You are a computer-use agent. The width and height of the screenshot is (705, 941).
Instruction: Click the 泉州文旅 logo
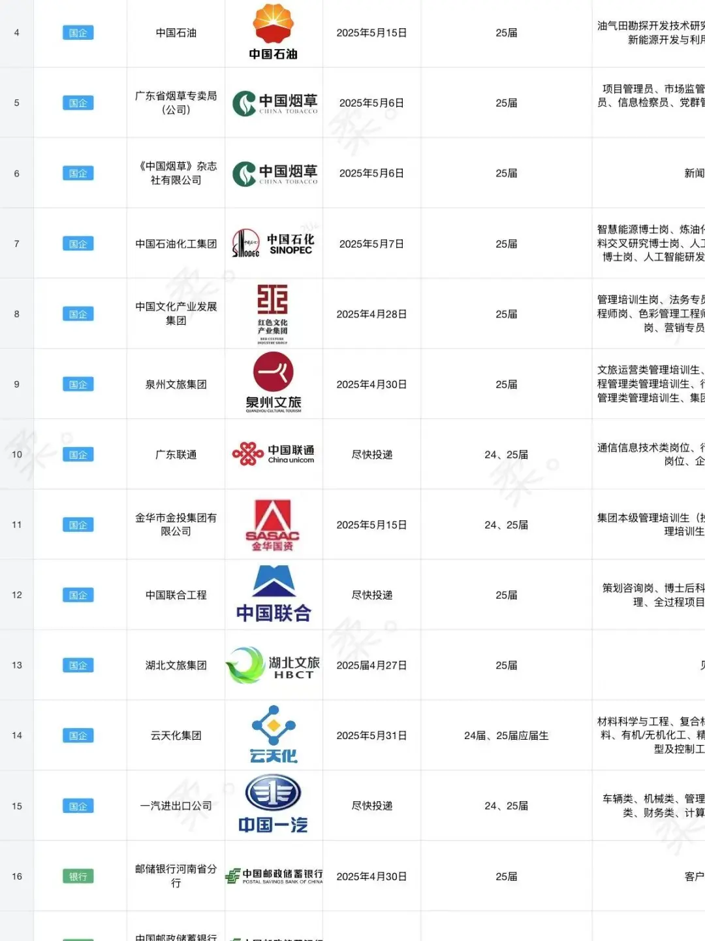(x=274, y=383)
